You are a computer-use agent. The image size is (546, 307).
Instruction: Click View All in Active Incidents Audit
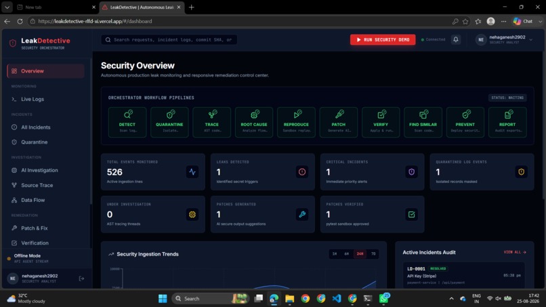515,252
